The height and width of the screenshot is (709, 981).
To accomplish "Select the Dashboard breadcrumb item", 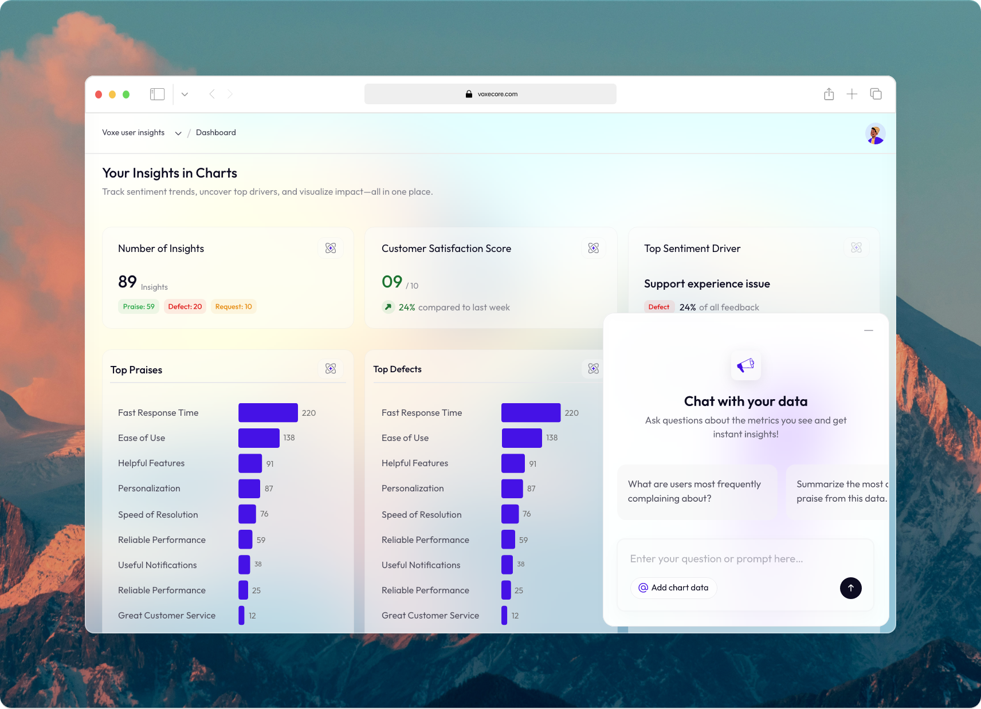I will 216,132.
